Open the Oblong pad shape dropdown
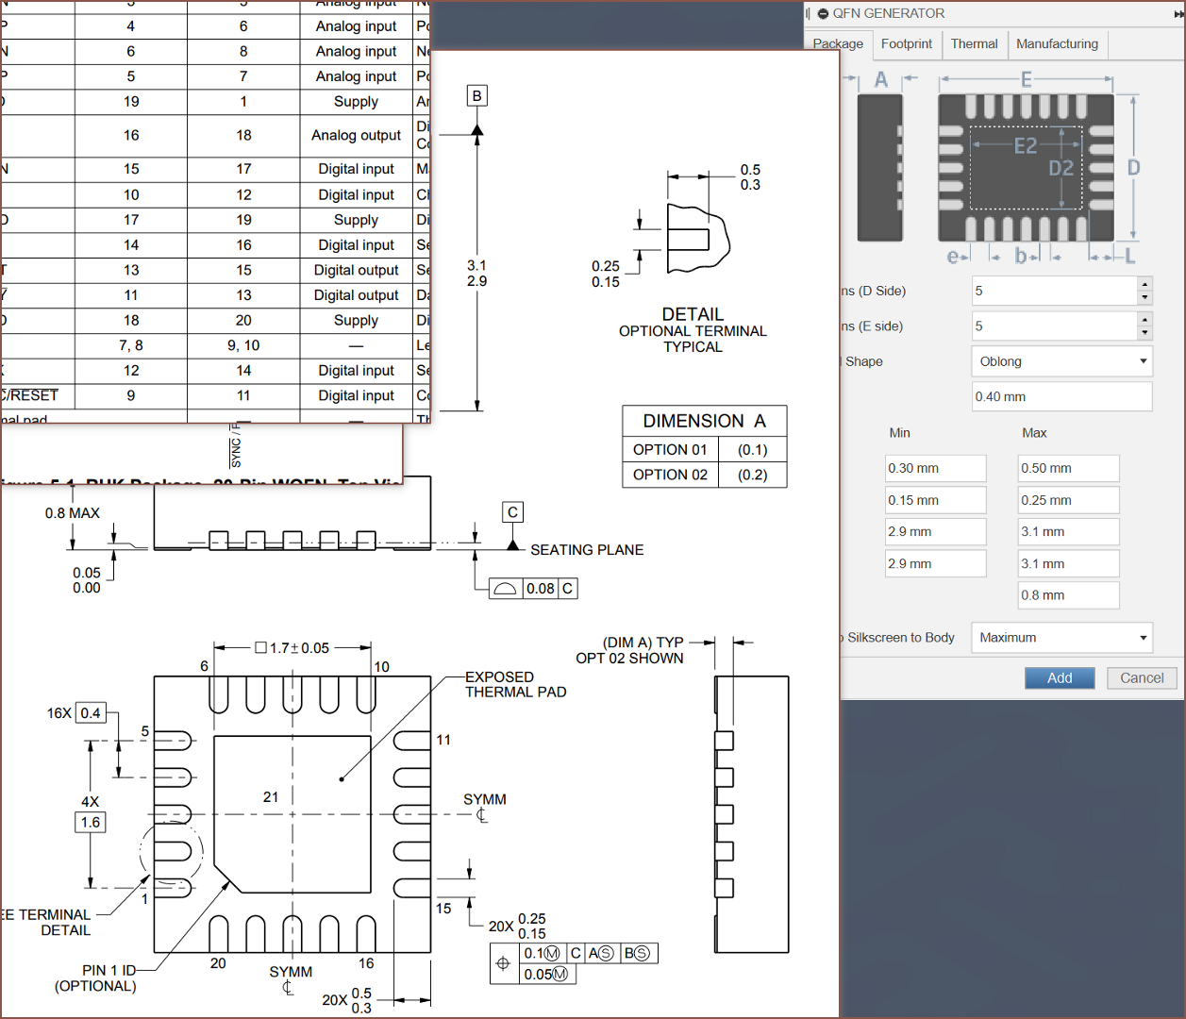 pos(1061,361)
